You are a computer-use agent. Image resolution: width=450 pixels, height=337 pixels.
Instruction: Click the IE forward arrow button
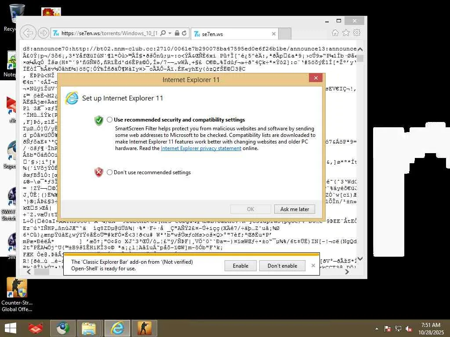[x=44, y=33]
